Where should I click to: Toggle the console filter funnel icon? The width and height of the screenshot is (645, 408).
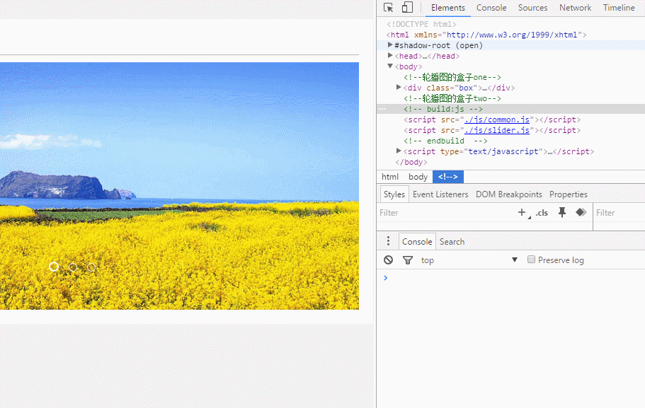click(x=408, y=260)
